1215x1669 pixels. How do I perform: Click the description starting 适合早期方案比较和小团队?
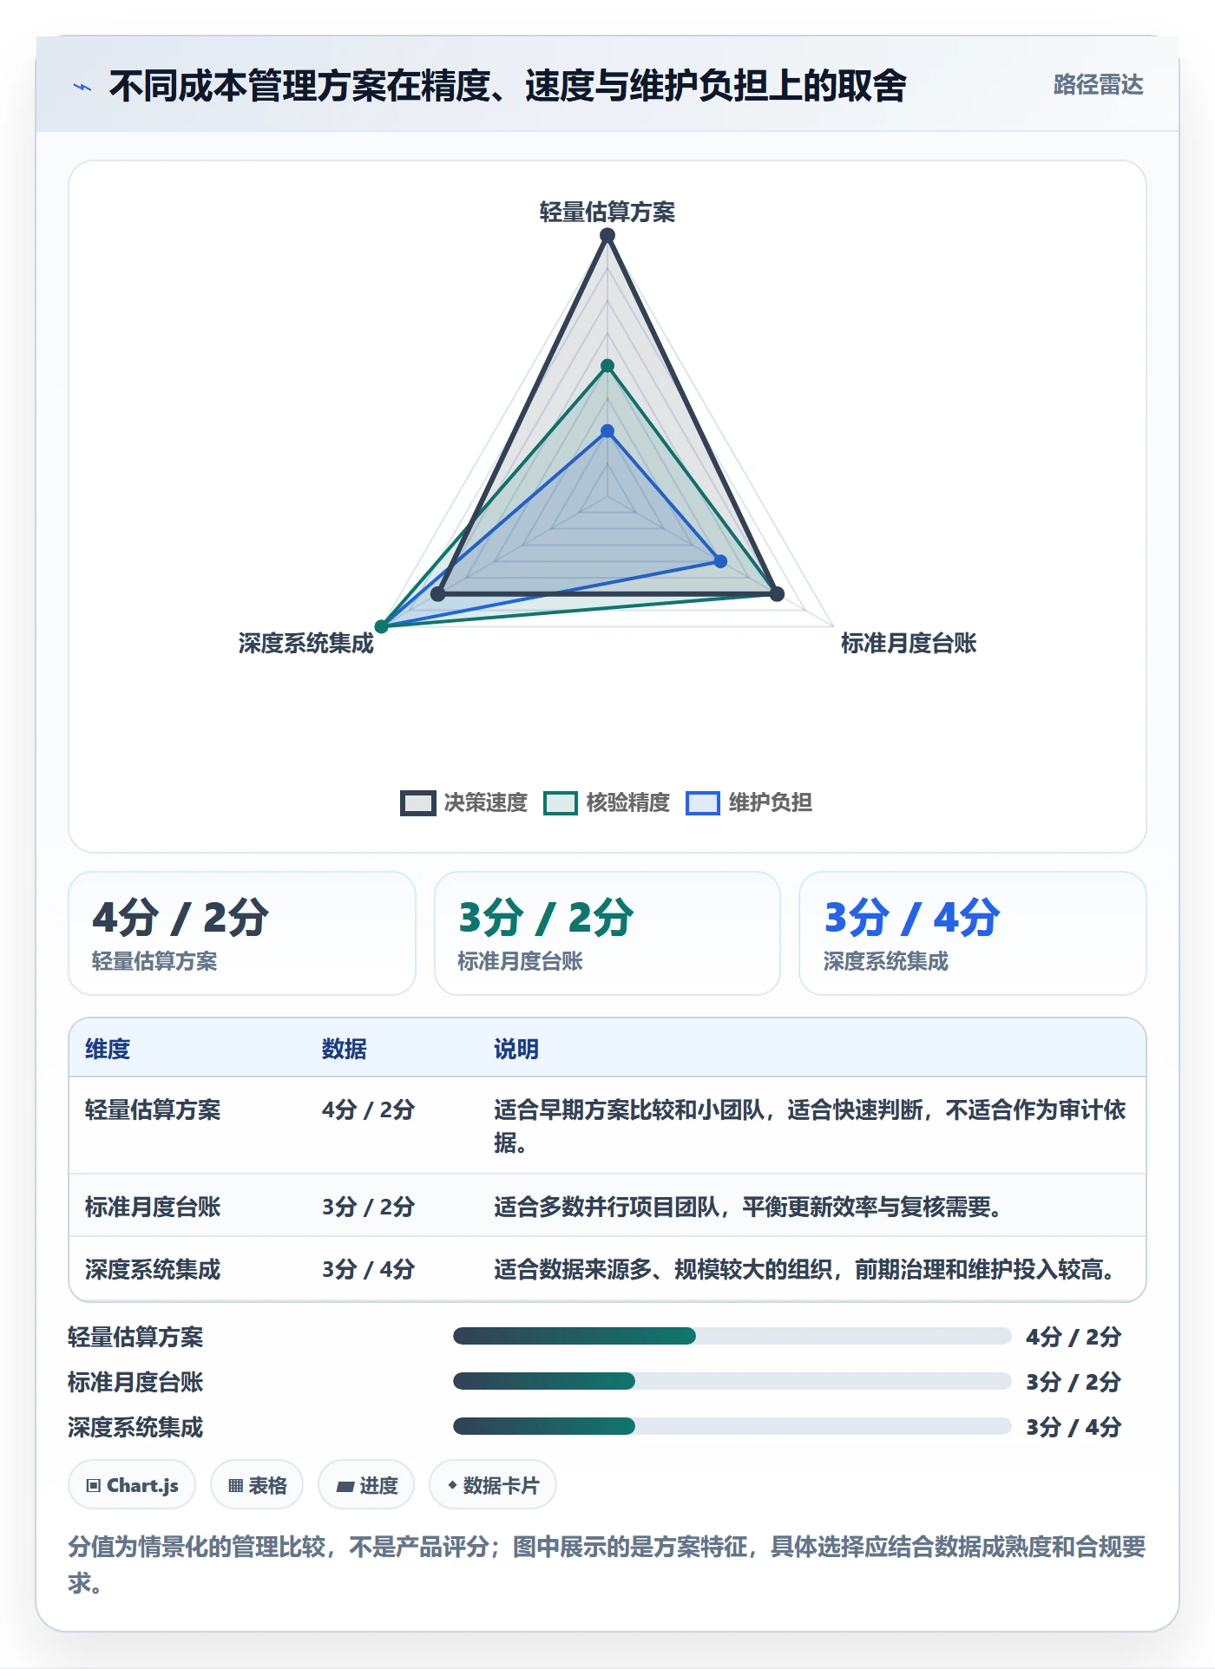pos(810,1126)
